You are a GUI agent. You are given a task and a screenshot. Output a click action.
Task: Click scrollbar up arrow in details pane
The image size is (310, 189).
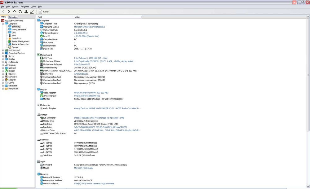(308, 17)
